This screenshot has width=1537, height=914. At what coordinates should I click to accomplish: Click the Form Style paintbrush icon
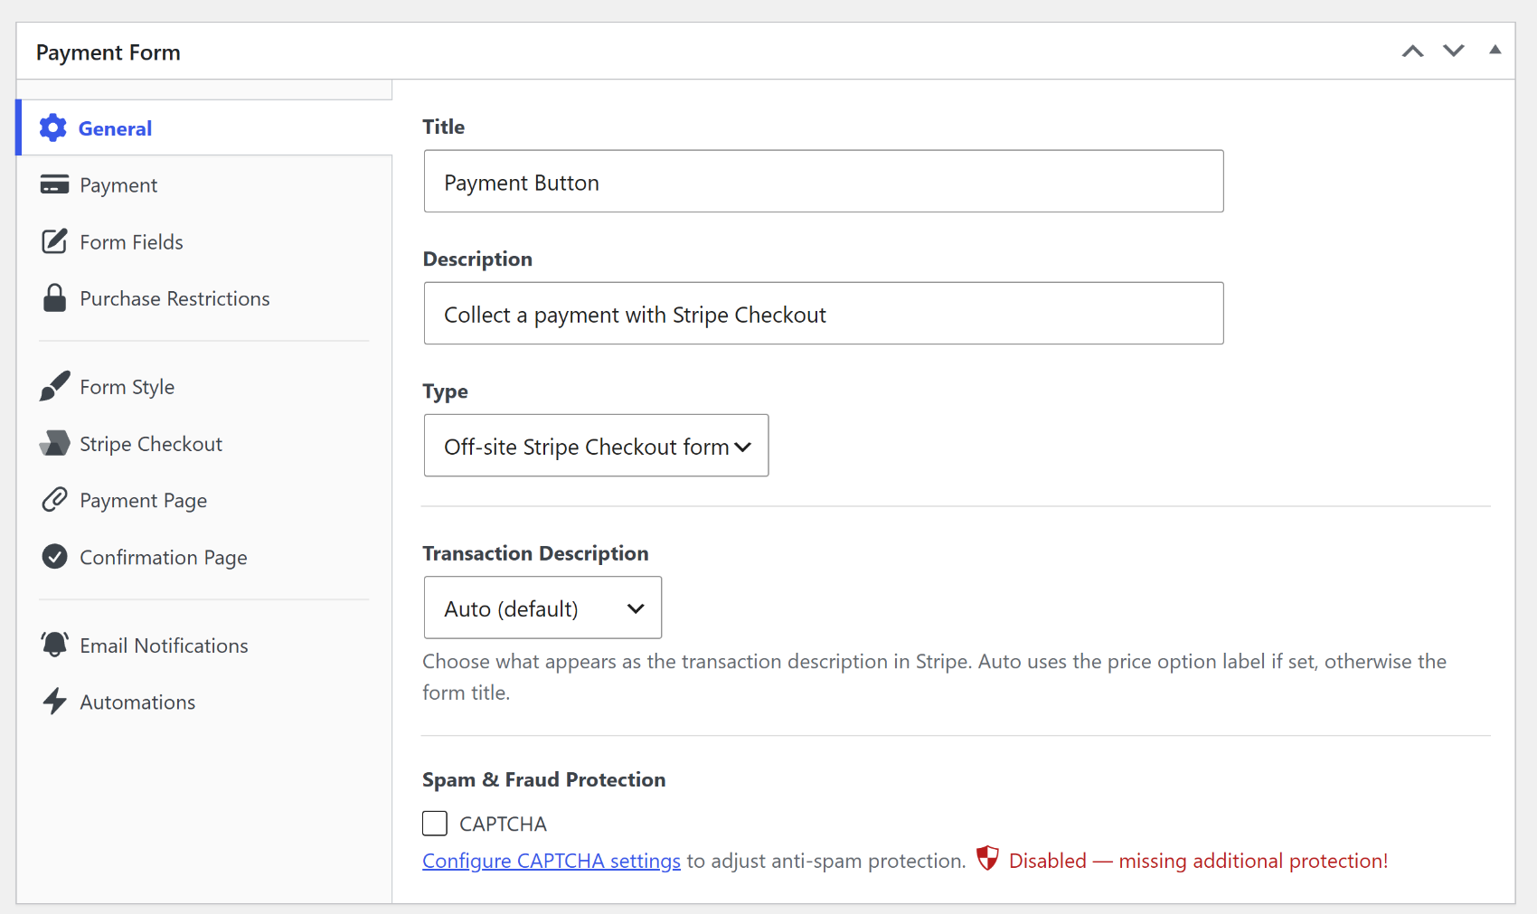(x=54, y=386)
